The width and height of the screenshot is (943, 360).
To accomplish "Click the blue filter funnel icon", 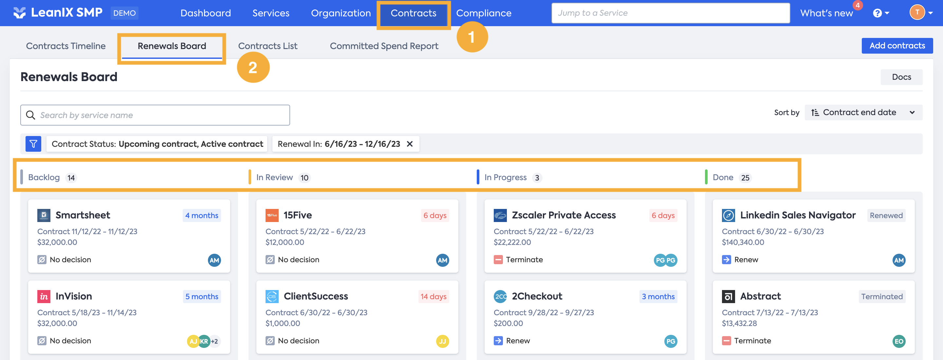I will pyautogui.click(x=33, y=144).
